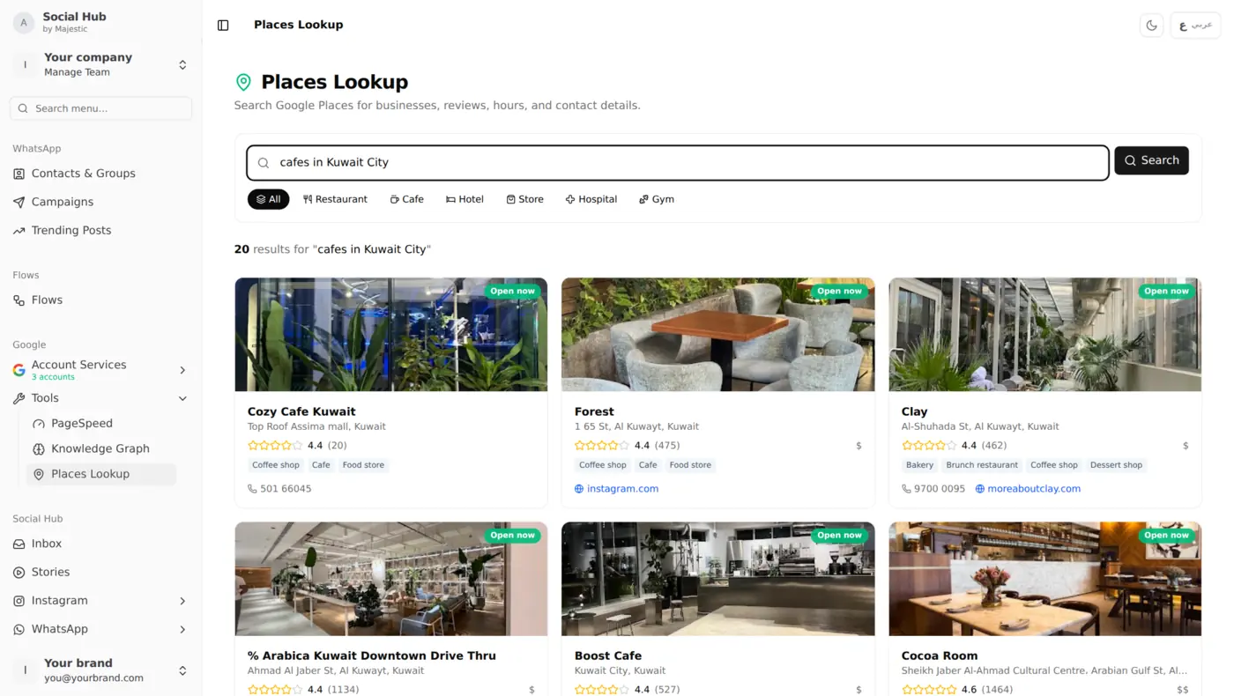Click Cocoa Room title
The width and height of the screenshot is (1234, 696).
pyautogui.click(x=940, y=655)
